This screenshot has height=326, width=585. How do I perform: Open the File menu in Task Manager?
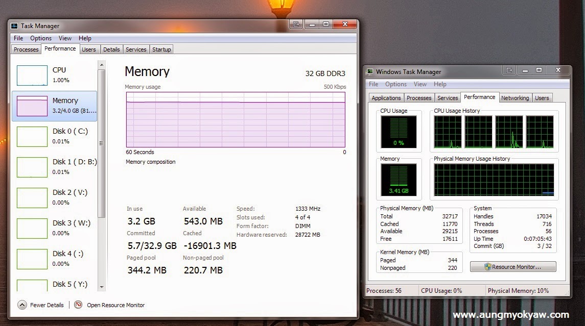18,38
